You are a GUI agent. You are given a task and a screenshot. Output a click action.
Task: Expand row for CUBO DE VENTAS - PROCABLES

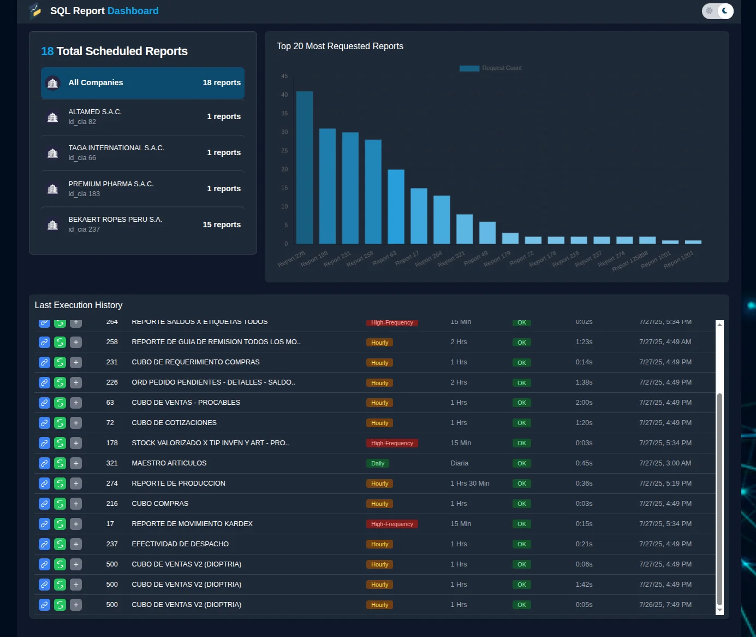click(76, 403)
